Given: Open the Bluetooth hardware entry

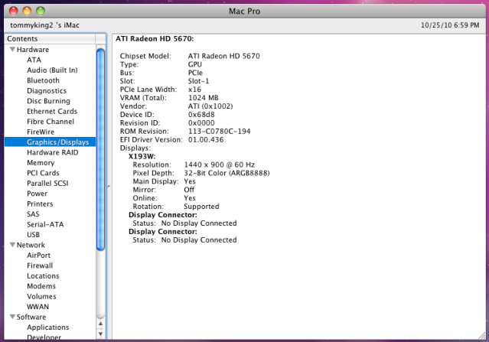Looking at the screenshot, I should [43, 80].
